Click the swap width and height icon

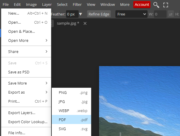tap(171, 14)
